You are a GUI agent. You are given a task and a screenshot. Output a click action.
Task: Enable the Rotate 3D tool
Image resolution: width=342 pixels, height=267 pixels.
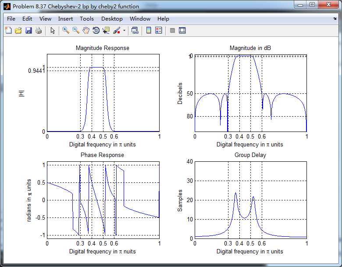pyautogui.click(x=96, y=30)
